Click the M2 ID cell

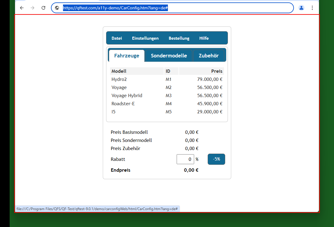[171, 87]
